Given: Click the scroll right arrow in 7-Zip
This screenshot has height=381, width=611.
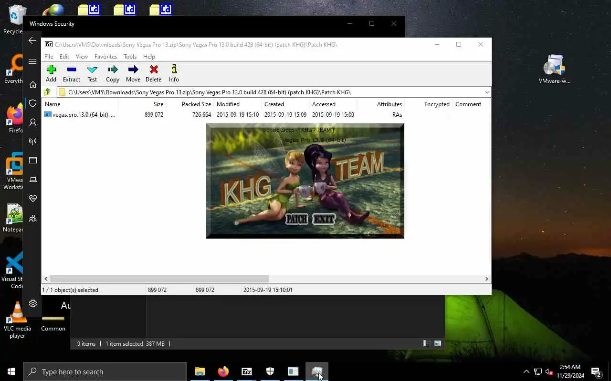Looking at the screenshot, I should 487,279.
